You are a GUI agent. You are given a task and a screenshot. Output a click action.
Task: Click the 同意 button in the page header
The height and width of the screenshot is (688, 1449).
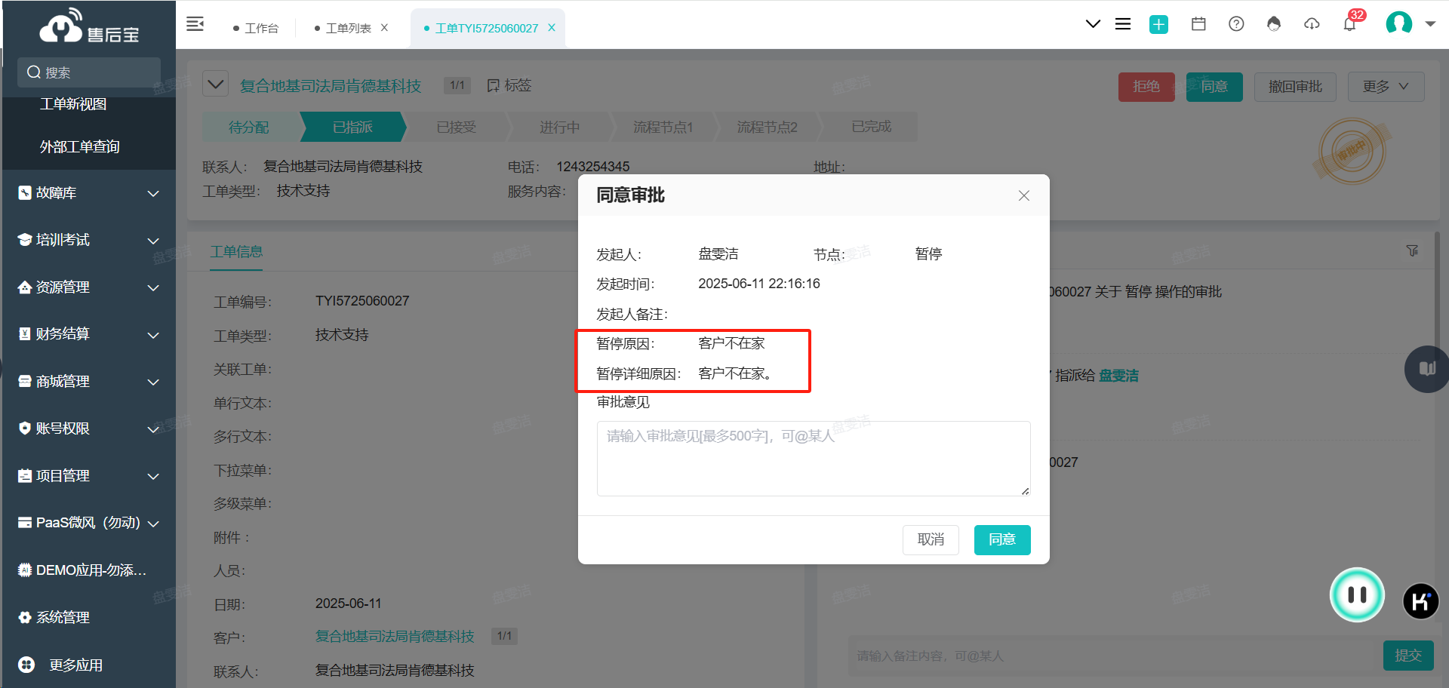(x=1214, y=87)
